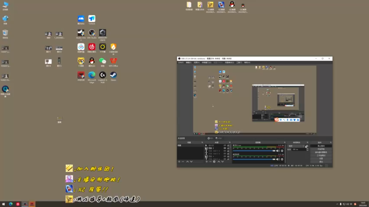Click Start Virtual Camera in Controls

(x=321, y=152)
